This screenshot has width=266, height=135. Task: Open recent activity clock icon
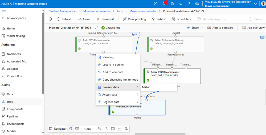pyautogui.click(x=155, y=4)
